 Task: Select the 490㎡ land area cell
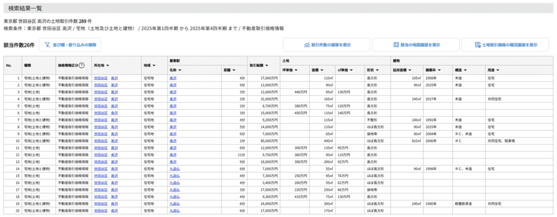pyautogui.click(x=322, y=141)
